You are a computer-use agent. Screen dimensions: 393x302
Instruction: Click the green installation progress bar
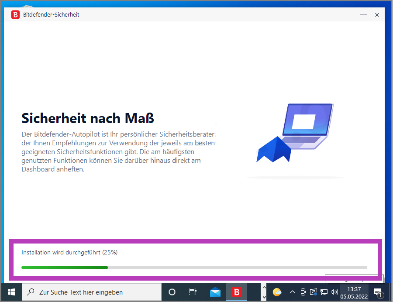[x=65, y=267]
